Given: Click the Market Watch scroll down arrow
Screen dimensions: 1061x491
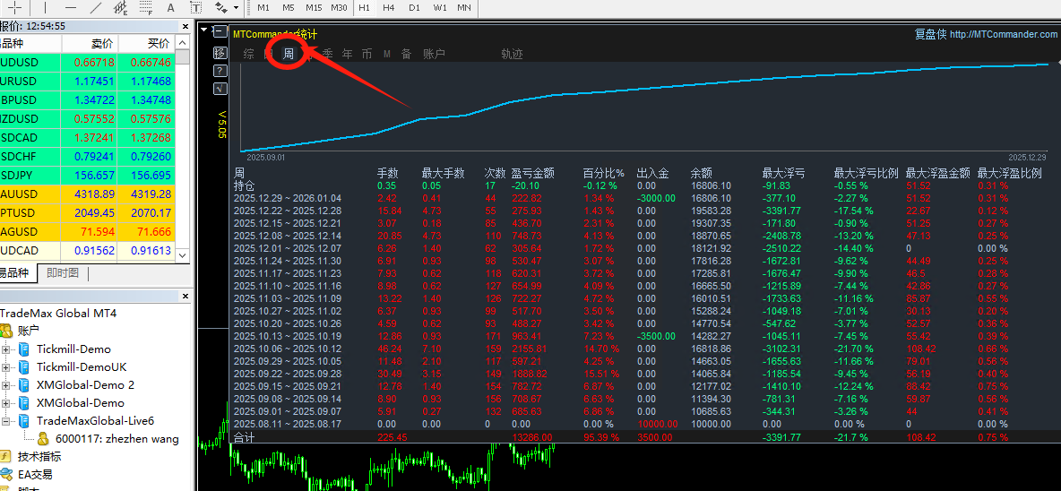Looking at the screenshot, I should (x=183, y=255).
